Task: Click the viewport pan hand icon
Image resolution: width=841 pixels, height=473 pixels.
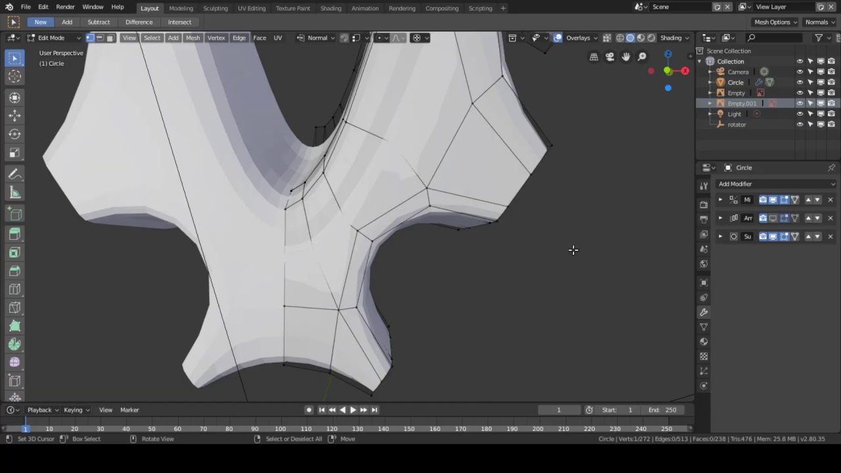Action: [625, 57]
